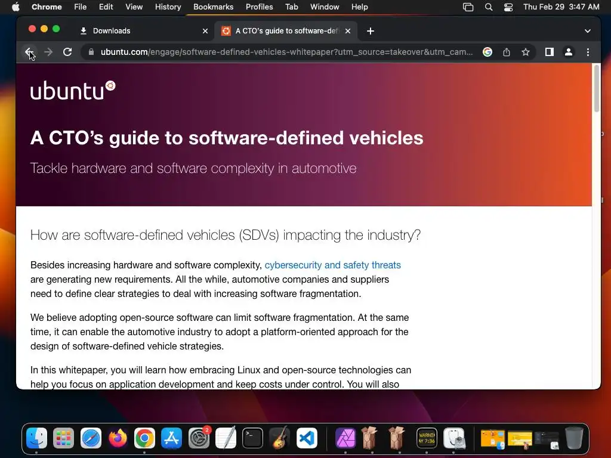
Task: Click the date and time in menu bar
Action: click(x=561, y=7)
